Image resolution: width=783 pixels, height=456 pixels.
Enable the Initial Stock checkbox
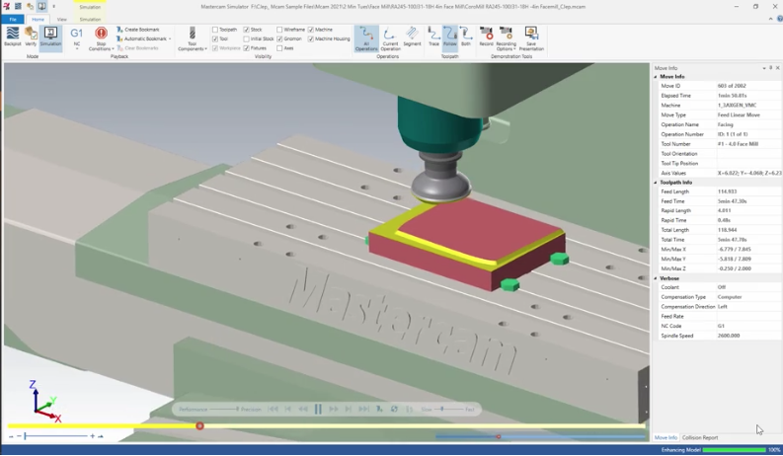(246, 38)
